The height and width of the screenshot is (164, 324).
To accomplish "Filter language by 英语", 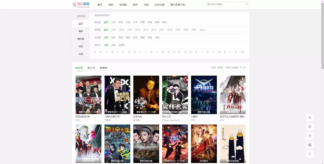I will [128, 37].
